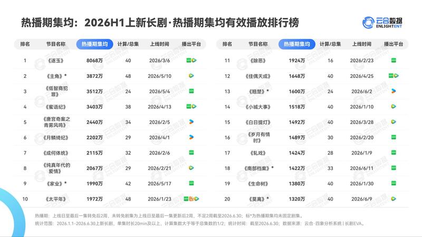Click the green platform icon for 《除恶》
This screenshot has height=237, width=422.
pyautogui.click(x=394, y=61)
